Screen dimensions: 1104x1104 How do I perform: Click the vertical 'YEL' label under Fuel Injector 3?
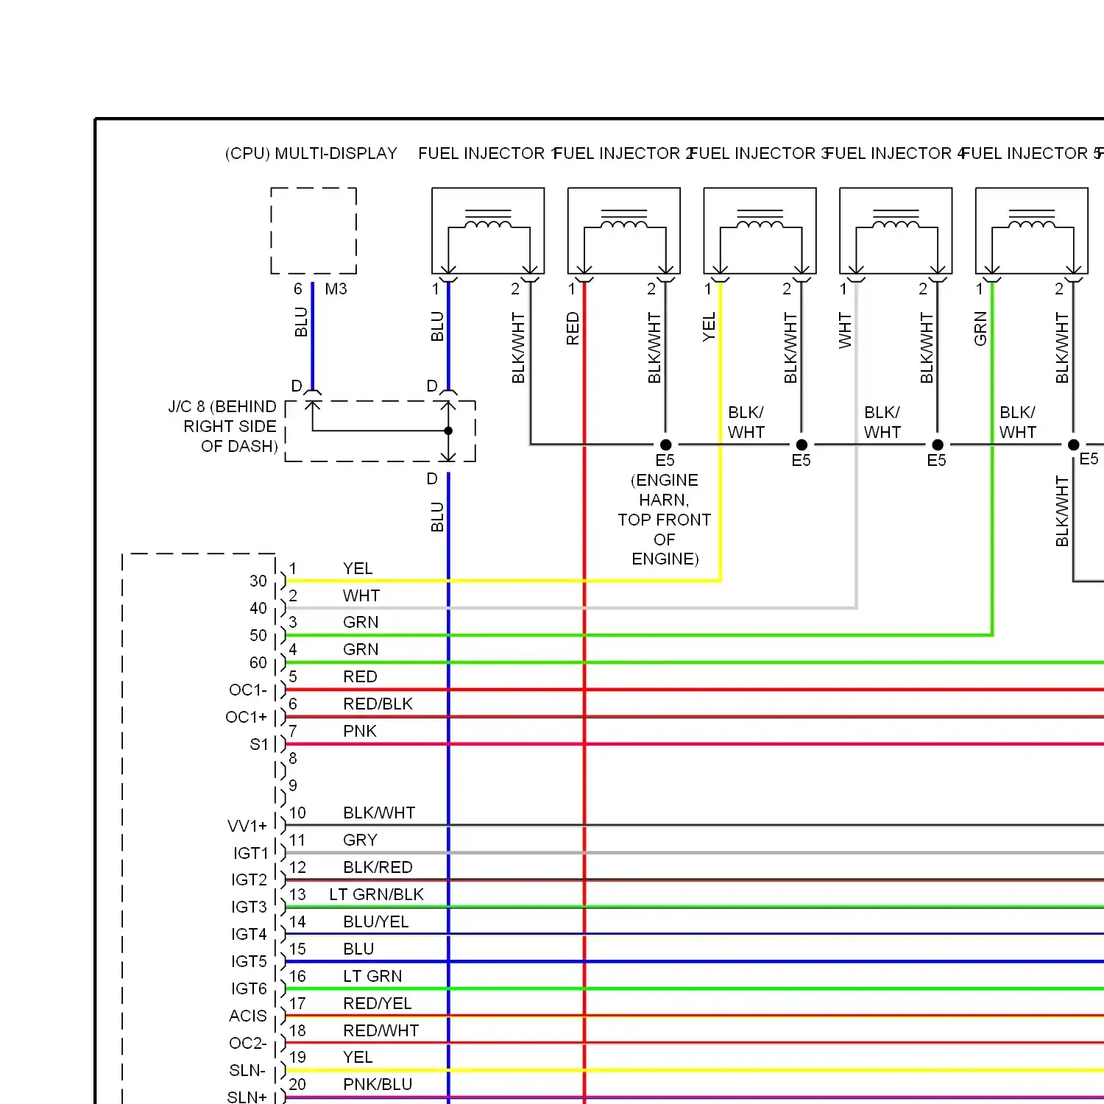click(709, 327)
